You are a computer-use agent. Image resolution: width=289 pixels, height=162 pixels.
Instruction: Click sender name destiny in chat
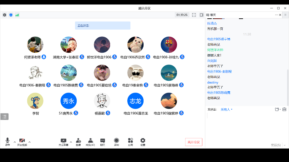point(213,82)
